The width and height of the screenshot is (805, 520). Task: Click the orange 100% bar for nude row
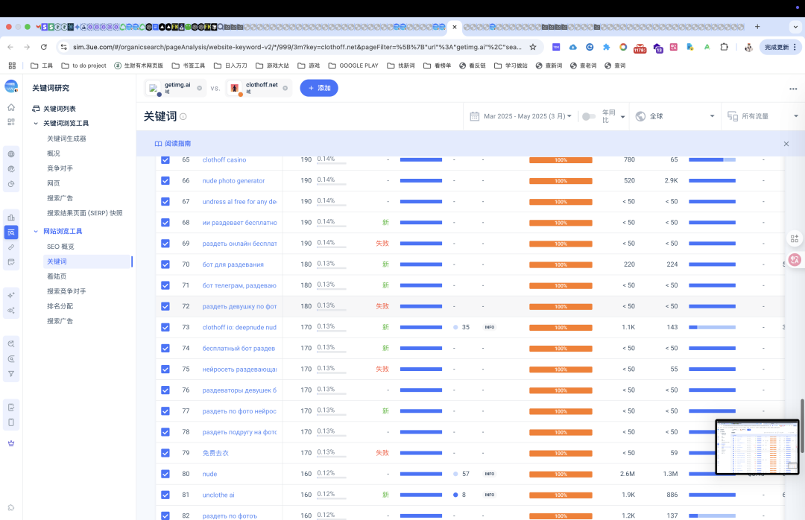561,475
